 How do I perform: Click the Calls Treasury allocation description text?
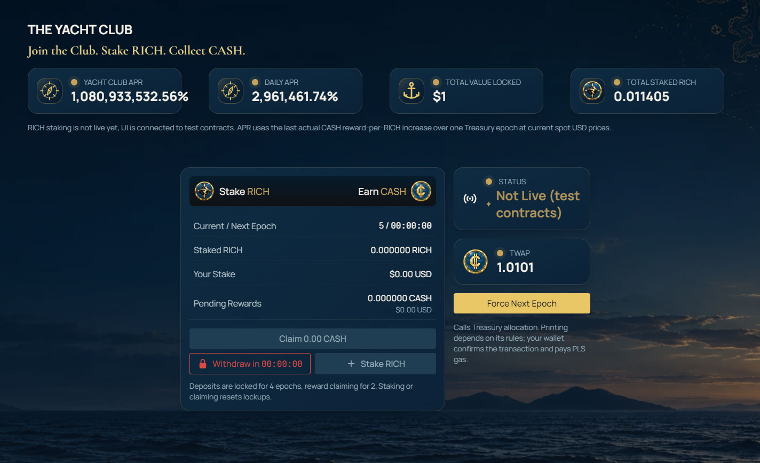coord(519,343)
